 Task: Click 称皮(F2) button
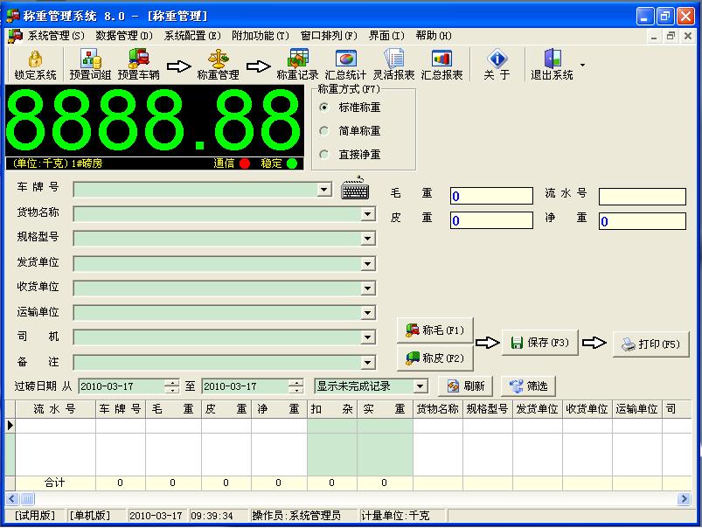[435, 358]
